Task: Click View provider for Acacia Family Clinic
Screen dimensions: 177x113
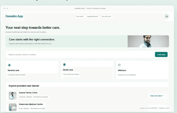Action: click(157, 96)
